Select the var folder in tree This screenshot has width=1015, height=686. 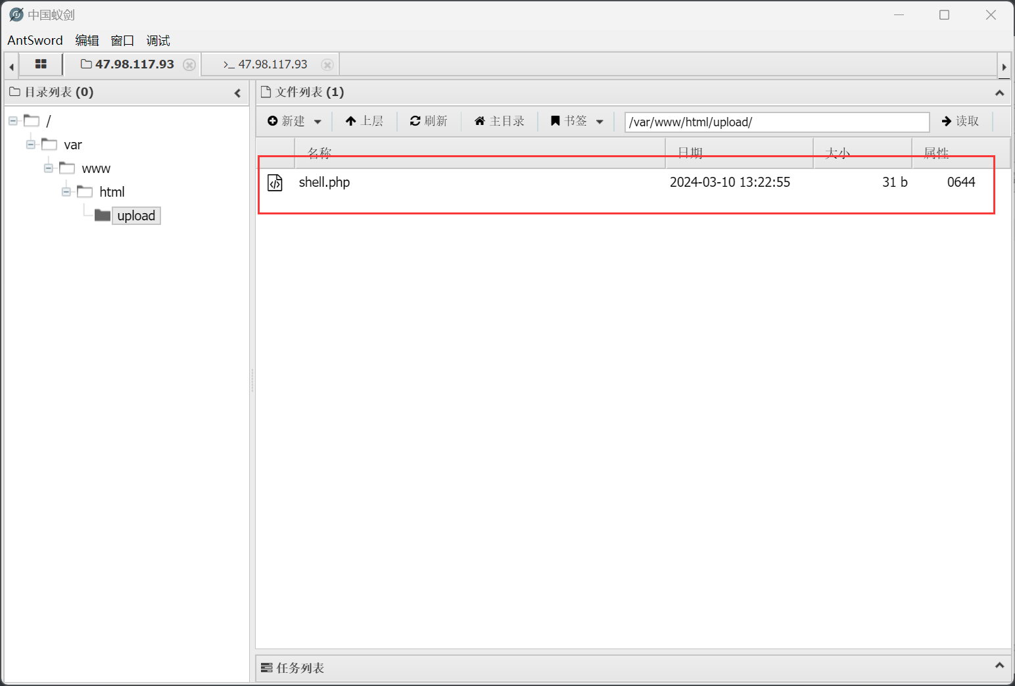point(62,145)
